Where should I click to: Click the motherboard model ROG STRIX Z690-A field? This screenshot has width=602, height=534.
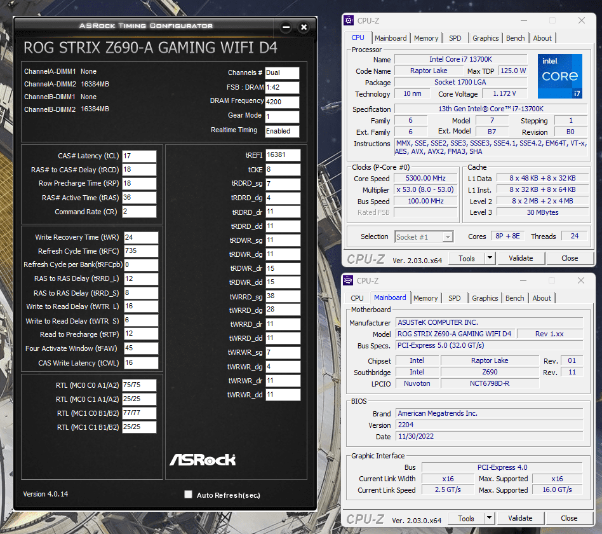[x=455, y=334]
